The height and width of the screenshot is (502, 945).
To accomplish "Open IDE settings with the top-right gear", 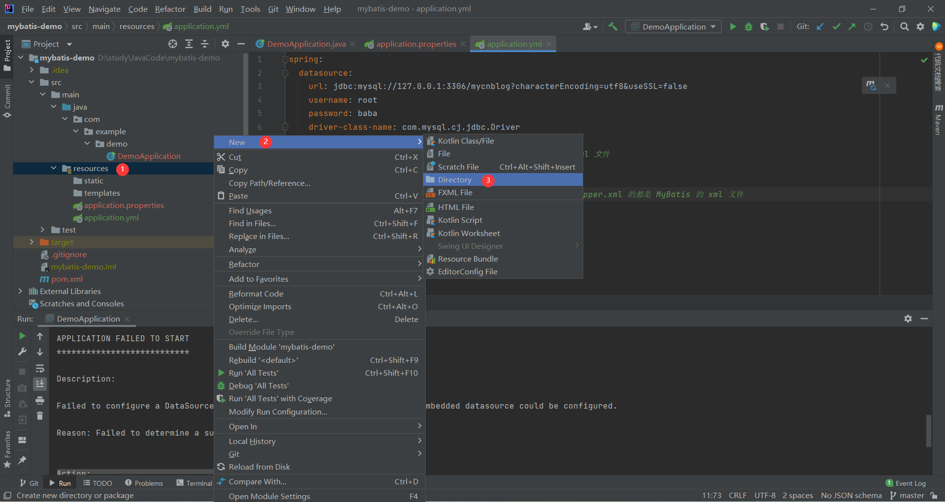I will [920, 27].
